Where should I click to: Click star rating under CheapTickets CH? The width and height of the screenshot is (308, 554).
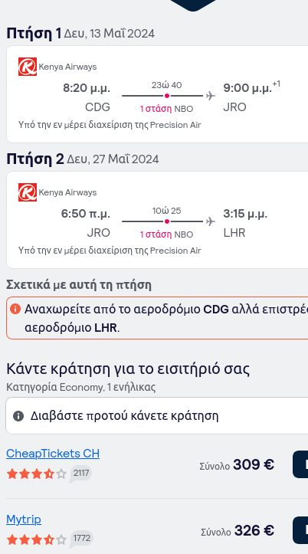point(36,474)
